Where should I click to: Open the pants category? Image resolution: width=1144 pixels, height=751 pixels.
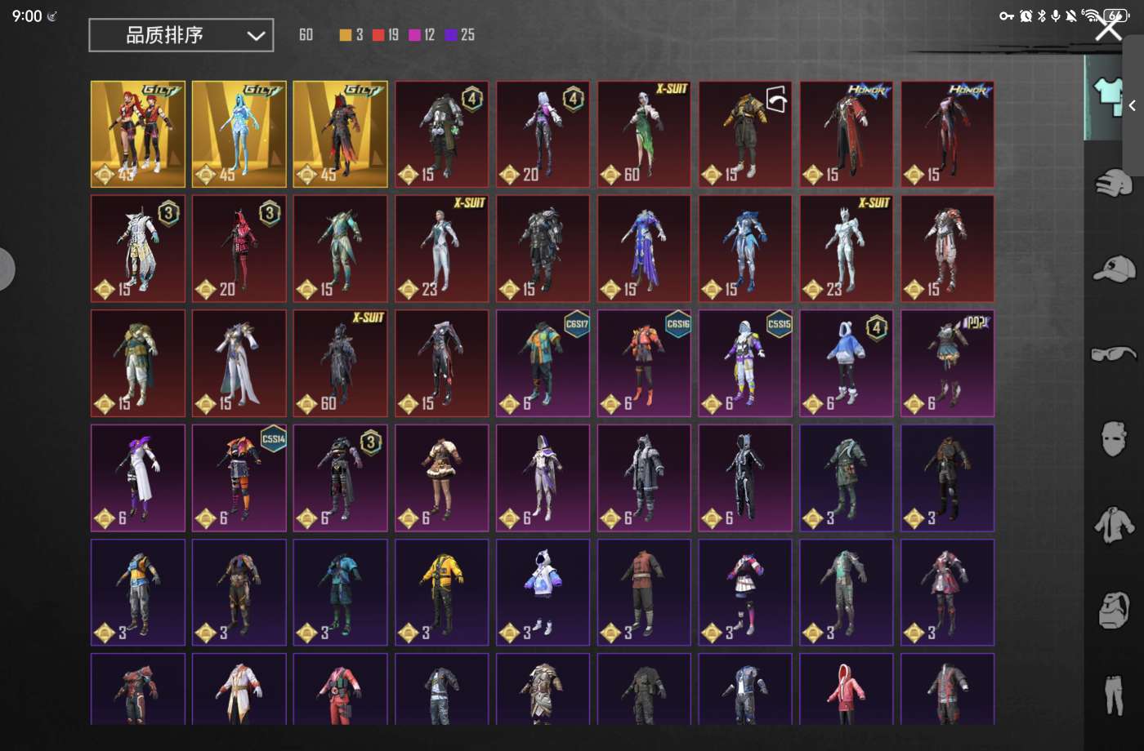[x=1113, y=694]
